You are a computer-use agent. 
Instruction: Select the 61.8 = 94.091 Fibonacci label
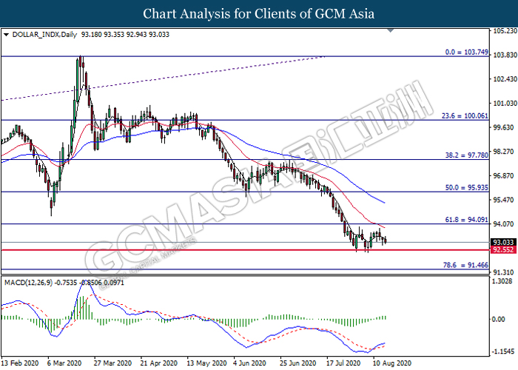(466, 219)
